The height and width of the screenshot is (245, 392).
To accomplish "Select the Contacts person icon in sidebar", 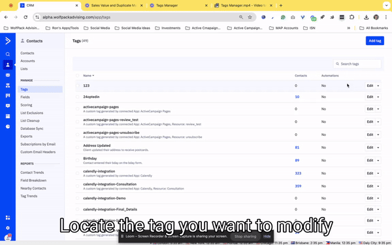I will pyautogui.click(x=8, y=65).
